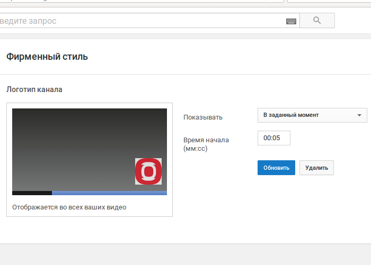The height and width of the screenshot is (265, 371).
Task: Click the Фирменный стиль heading
Action: pos(47,57)
